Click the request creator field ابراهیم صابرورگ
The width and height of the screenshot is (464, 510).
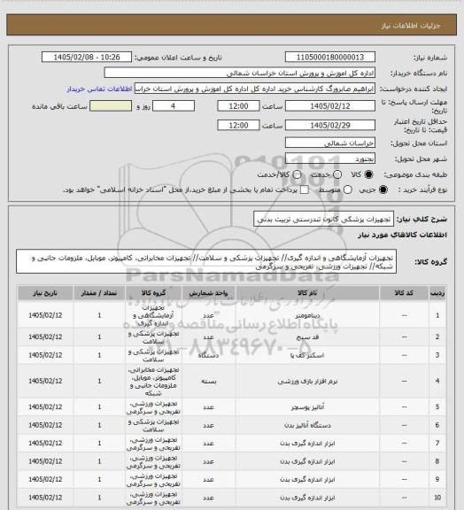[255, 89]
